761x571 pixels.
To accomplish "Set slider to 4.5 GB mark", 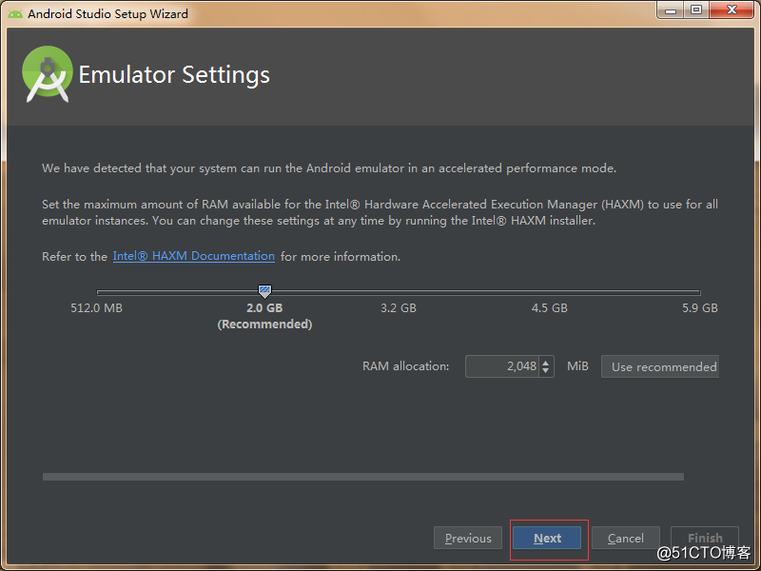I will pos(550,293).
